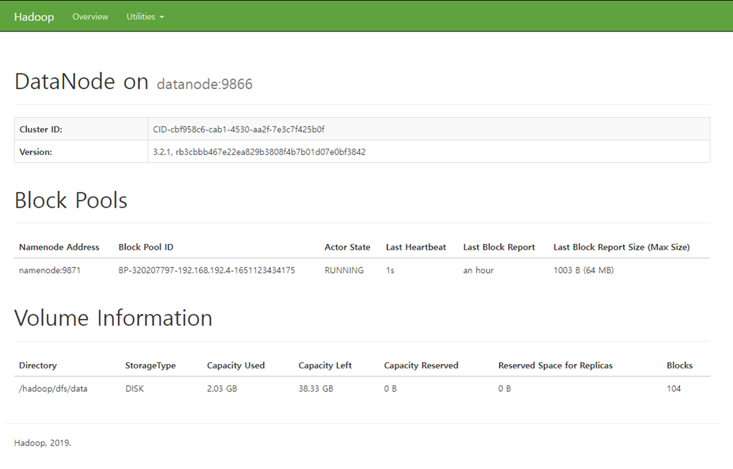This screenshot has width=733, height=469.
Task: Select the 3.2.1 version string
Action: click(259, 151)
